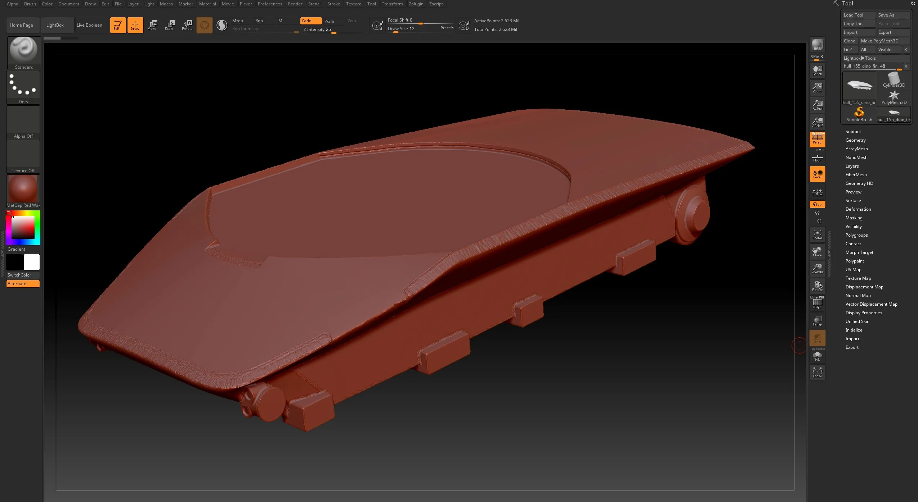Click the Make PolyMesh3D button
The width and height of the screenshot is (918, 502).
(885, 41)
